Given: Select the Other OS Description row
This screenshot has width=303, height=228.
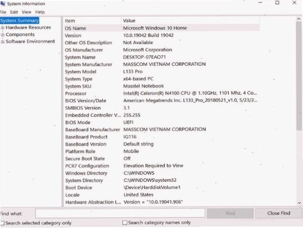Looking at the screenshot, I should (x=162, y=43).
